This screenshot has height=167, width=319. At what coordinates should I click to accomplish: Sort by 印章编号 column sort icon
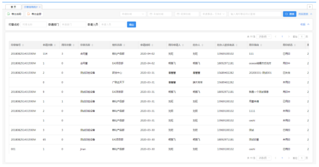[23, 45]
